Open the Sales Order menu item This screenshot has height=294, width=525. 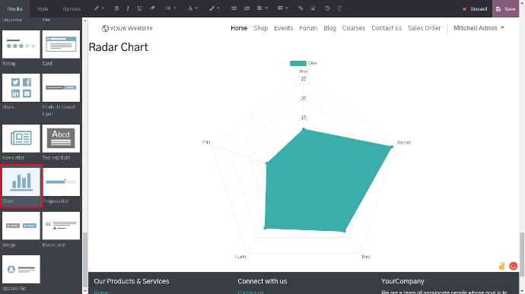[425, 28]
